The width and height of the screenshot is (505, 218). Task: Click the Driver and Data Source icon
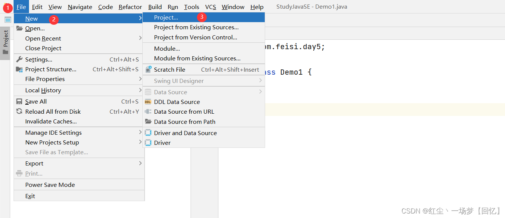(148, 133)
